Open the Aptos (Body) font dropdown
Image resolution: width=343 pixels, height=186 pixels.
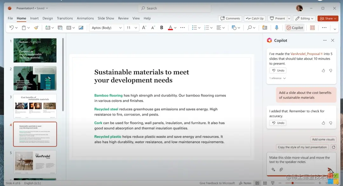[120, 28]
